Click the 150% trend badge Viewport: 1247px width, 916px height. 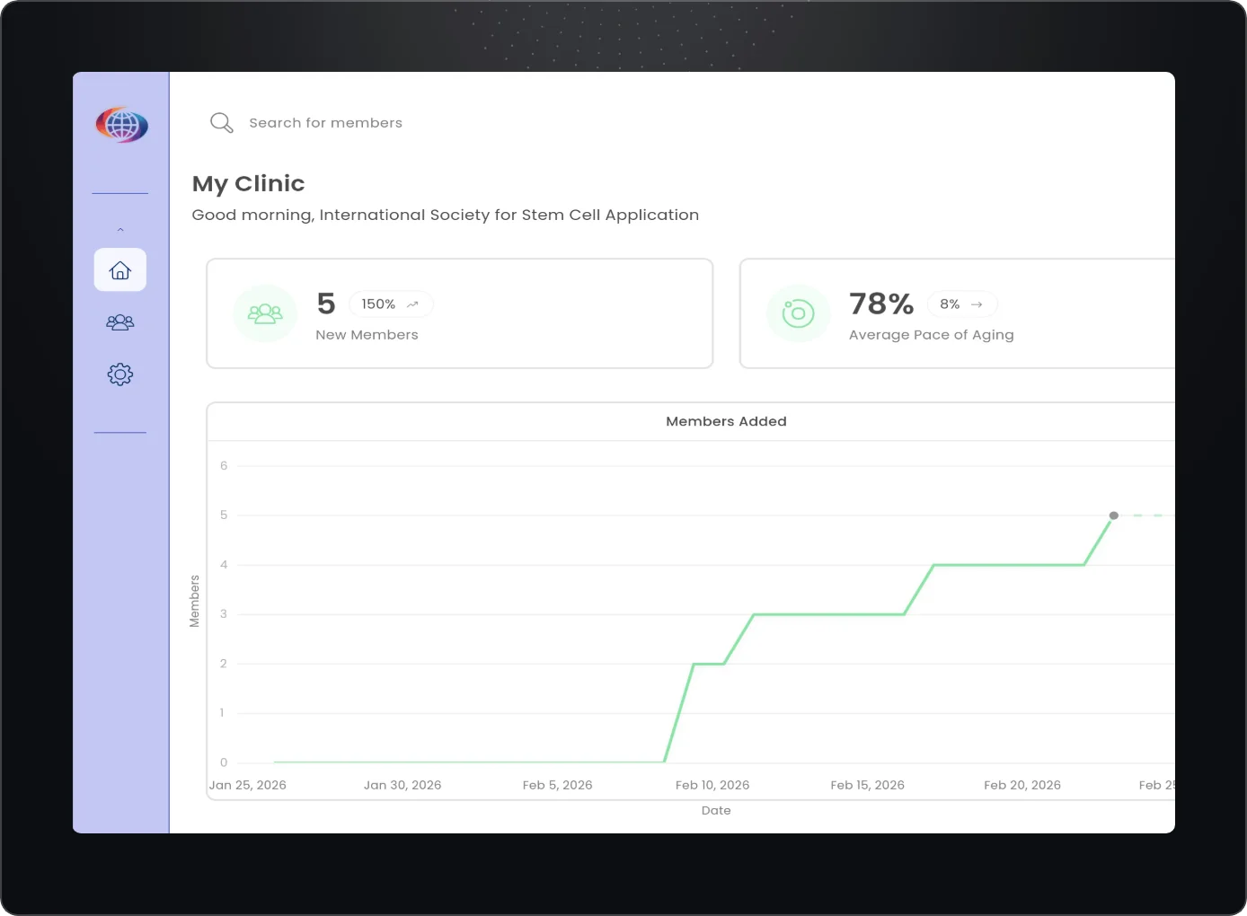(x=391, y=304)
